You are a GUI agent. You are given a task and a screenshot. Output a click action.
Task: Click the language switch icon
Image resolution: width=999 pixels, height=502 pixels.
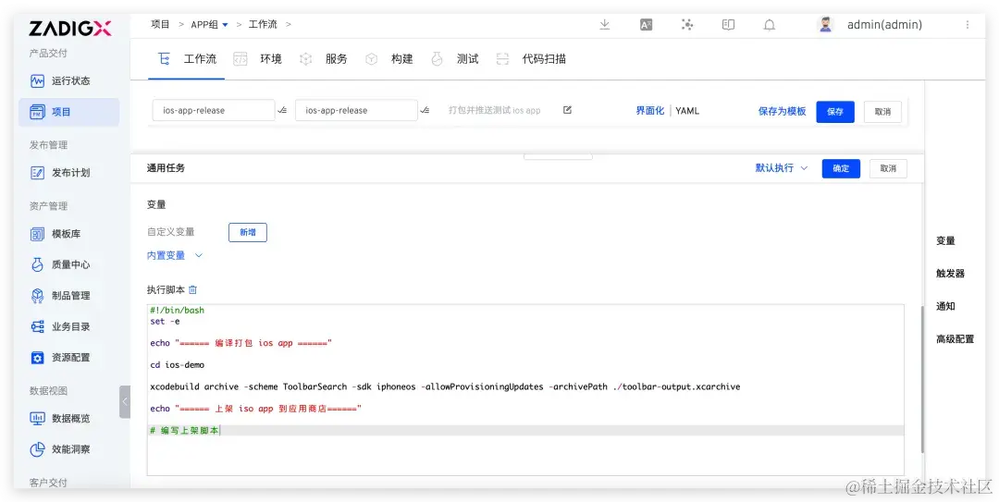646,25
